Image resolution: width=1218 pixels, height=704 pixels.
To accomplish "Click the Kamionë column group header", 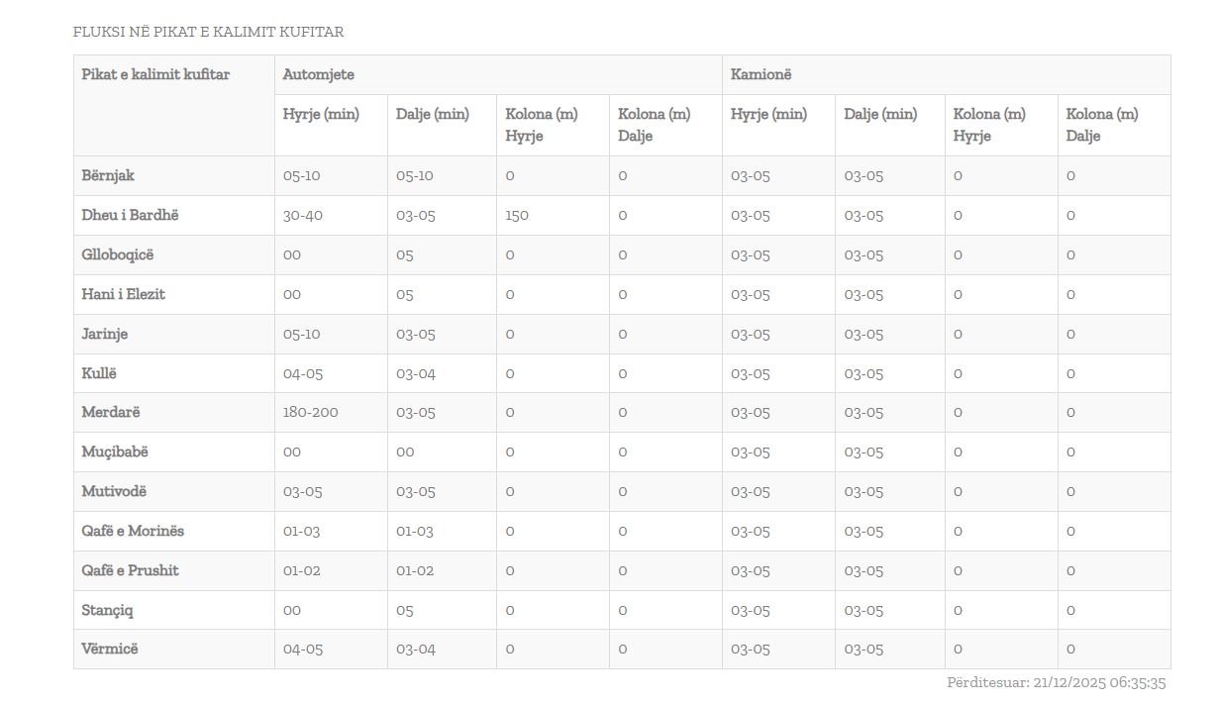I will pos(761,74).
